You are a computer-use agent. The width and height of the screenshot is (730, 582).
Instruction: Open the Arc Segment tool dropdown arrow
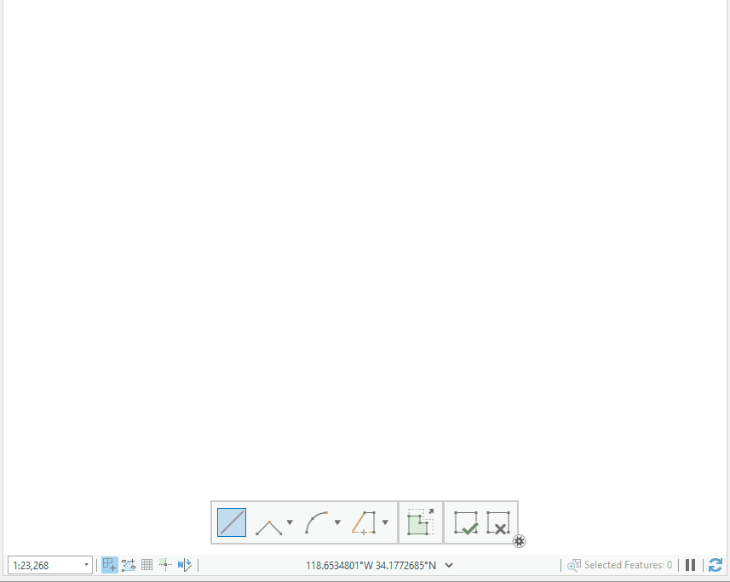(337, 522)
